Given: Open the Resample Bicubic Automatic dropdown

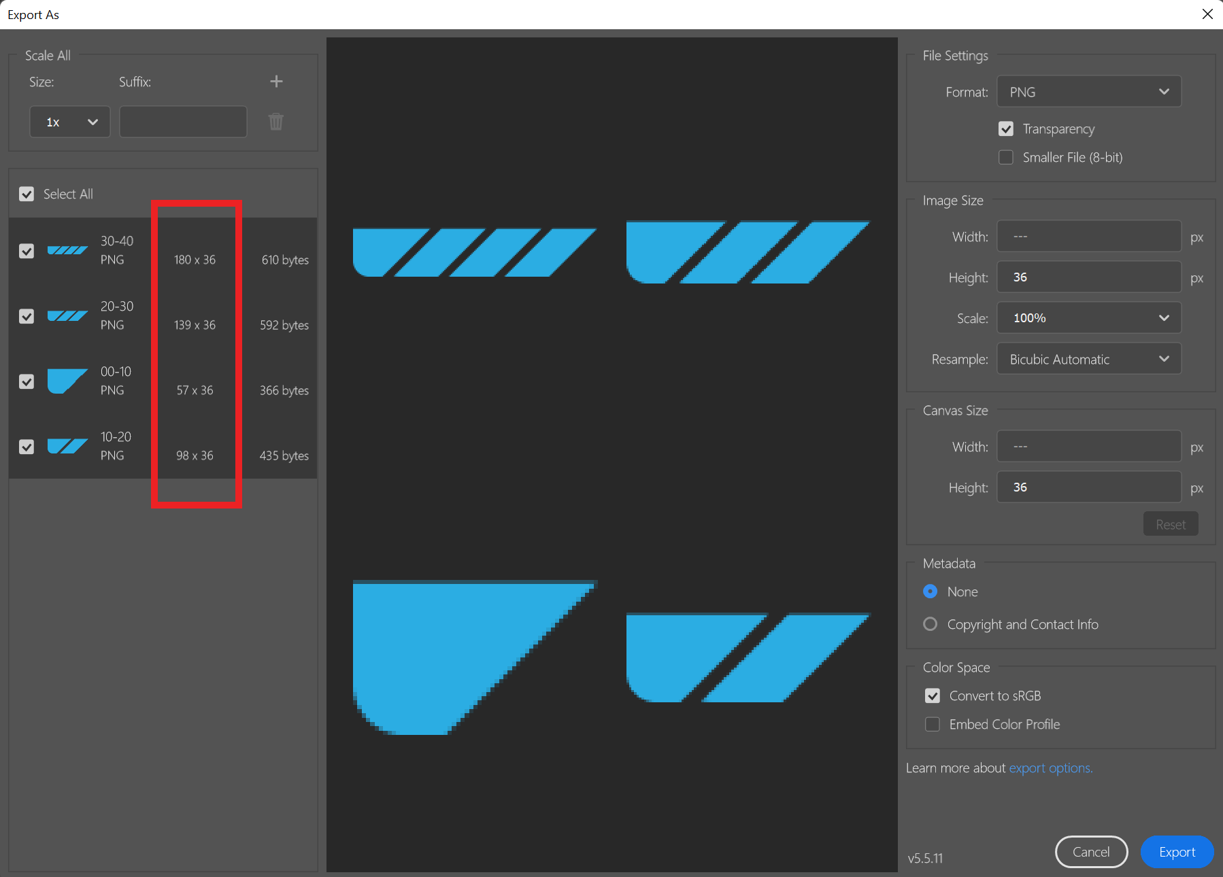Looking at the screenshot, I should point(1089,359).
